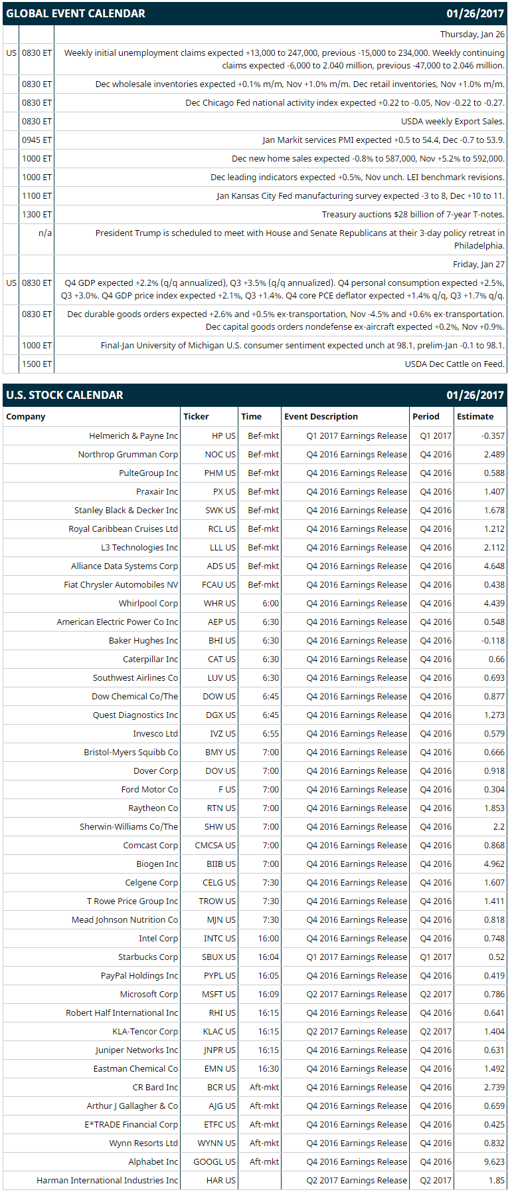Click the SWK US ticker cell
The width and height of the screenshot is (510, 1192).
pyautogui.click(x=220, y=510)
